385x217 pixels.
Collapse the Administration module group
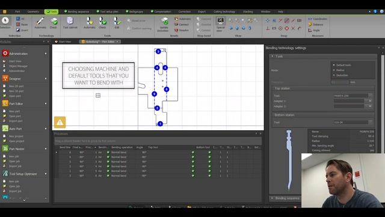[x=46, y=54]
